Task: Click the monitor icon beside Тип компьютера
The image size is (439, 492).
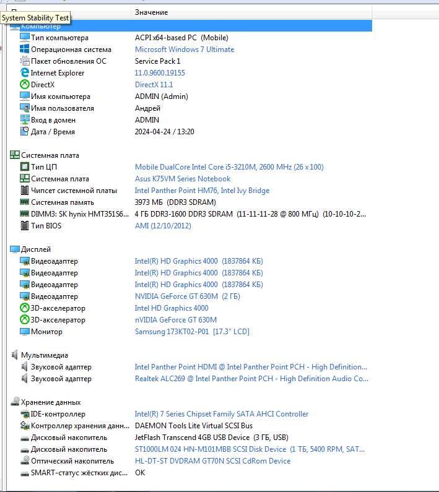Action: (25, 37)
